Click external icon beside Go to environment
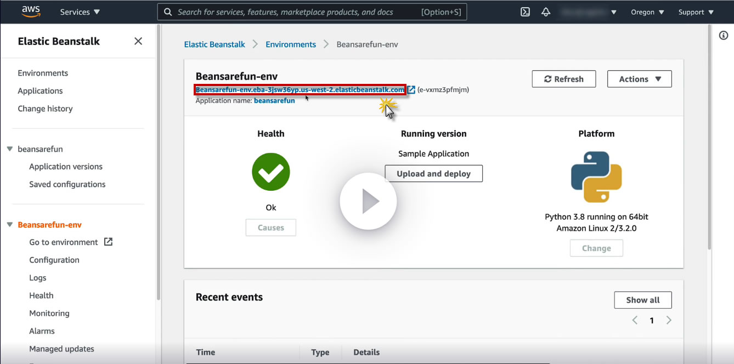Image resolution: width=734 pixels, height=364 pixels. pyautogui.click(x=108, y=242)
